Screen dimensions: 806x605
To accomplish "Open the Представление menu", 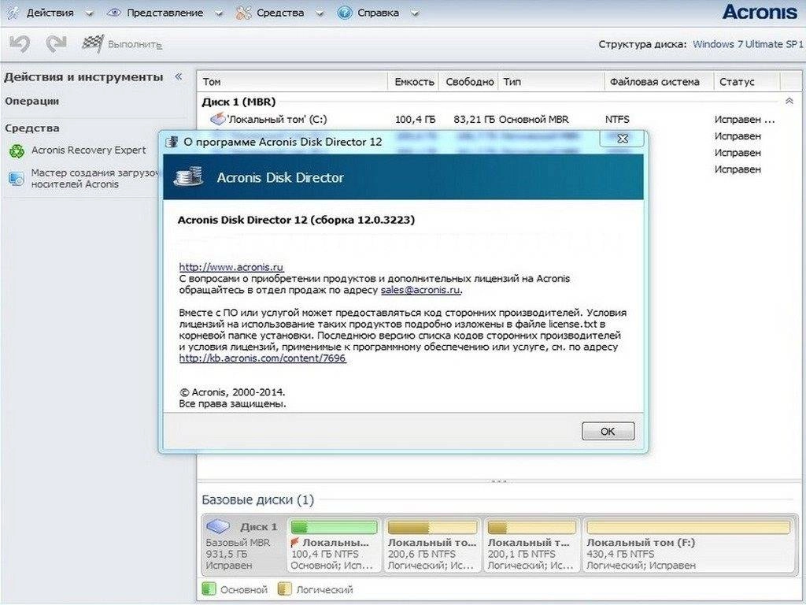I will [165, 13].
